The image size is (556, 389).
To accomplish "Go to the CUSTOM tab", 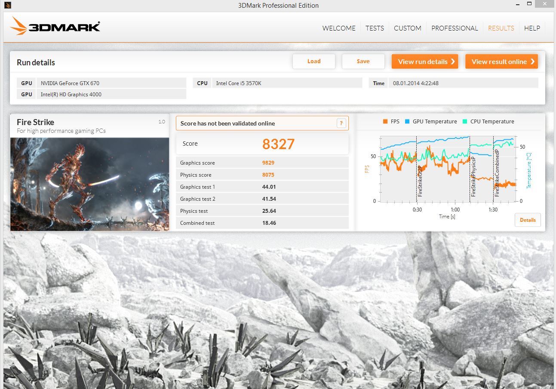I will click(407, 28).
